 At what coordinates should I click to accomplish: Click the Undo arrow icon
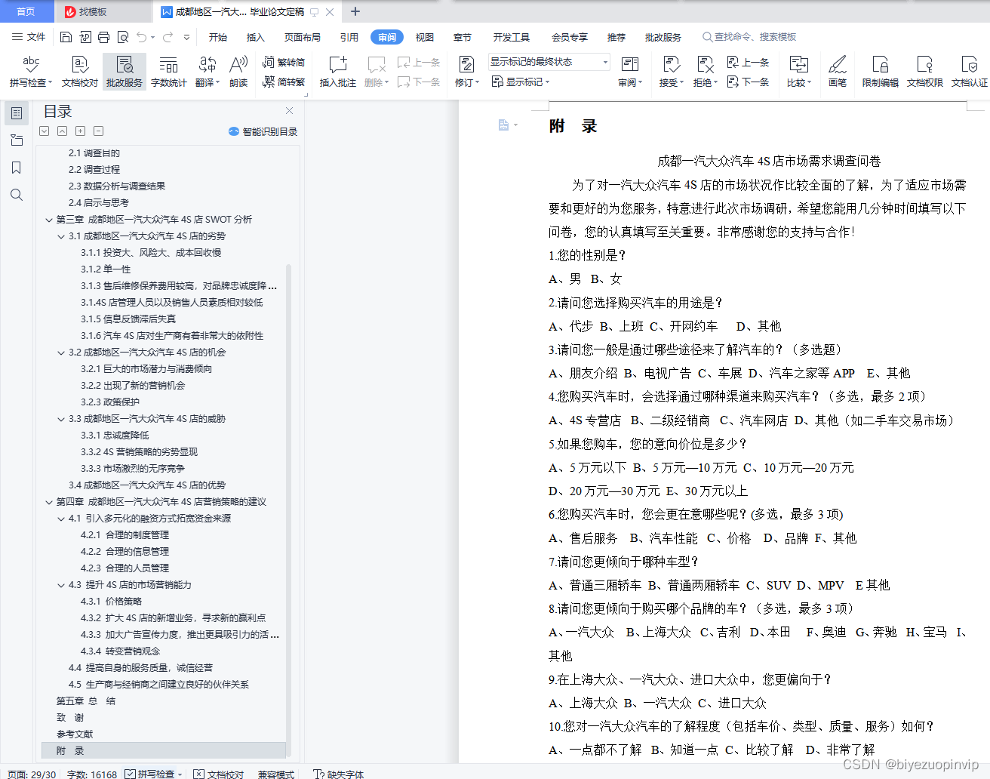[x=141, y=37]
